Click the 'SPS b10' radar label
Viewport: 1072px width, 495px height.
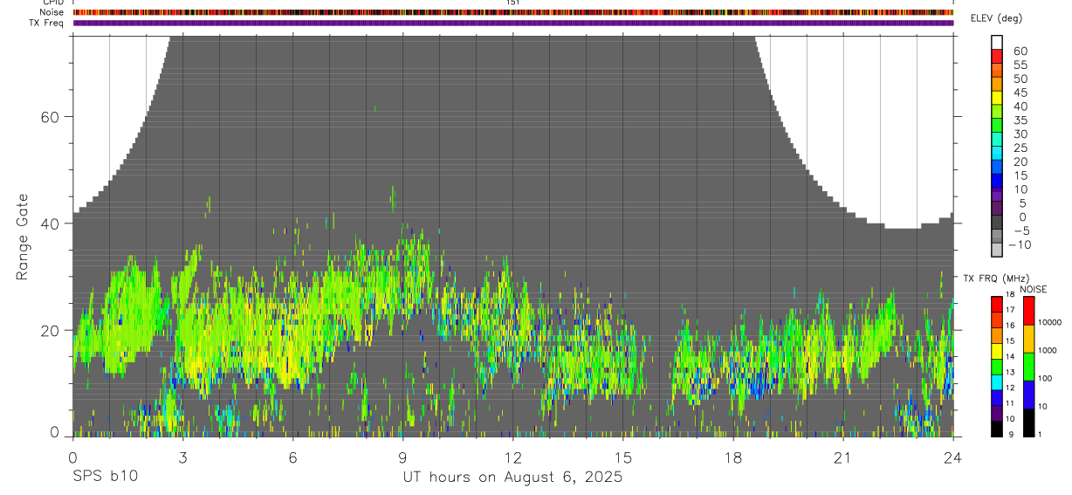[x=105, y=478]
